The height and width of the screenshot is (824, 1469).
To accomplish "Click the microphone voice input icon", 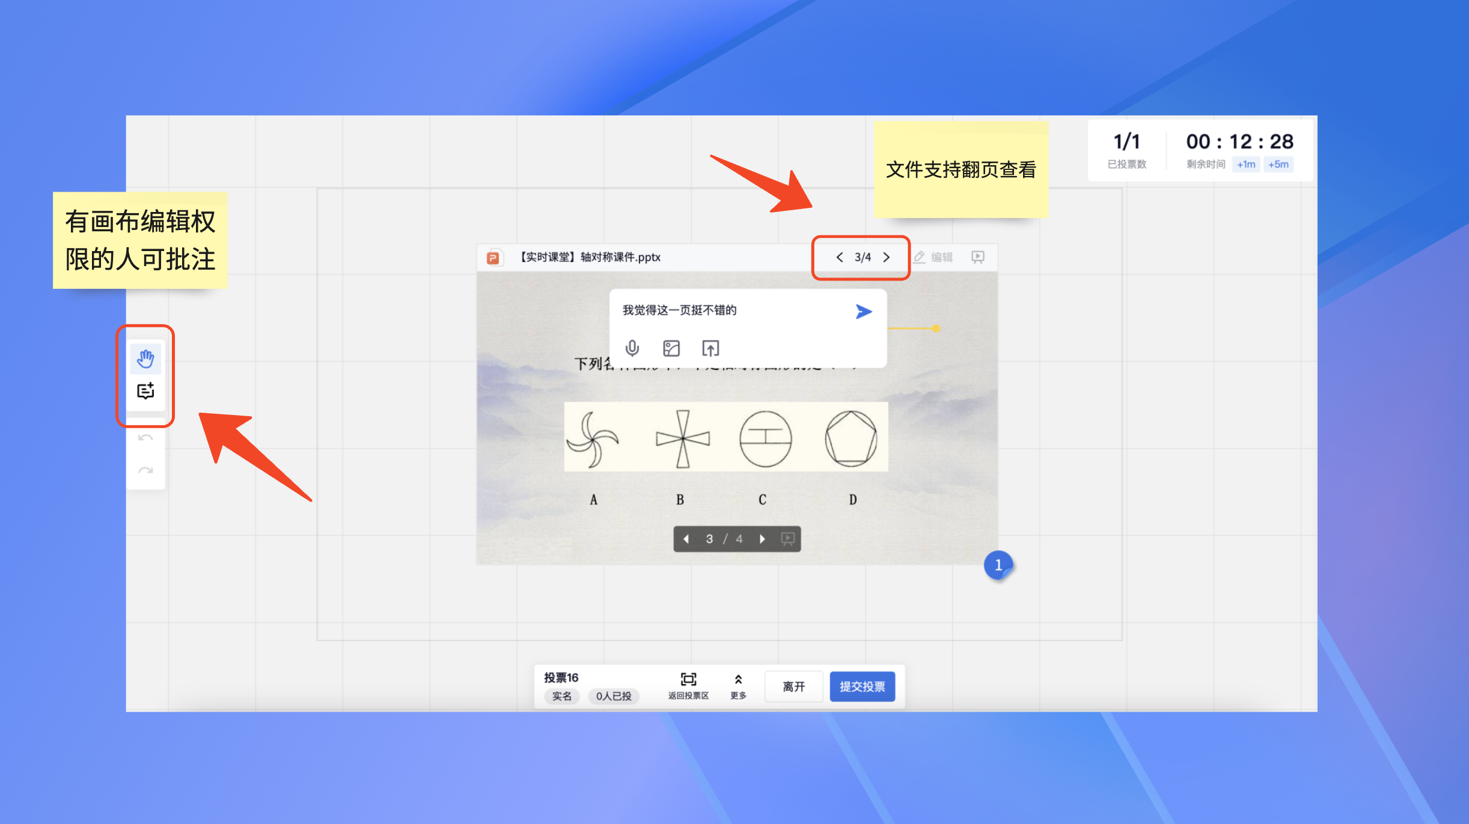I will 632,348.
